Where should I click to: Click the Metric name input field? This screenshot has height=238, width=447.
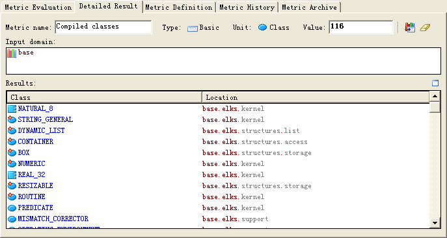[103, 27]
